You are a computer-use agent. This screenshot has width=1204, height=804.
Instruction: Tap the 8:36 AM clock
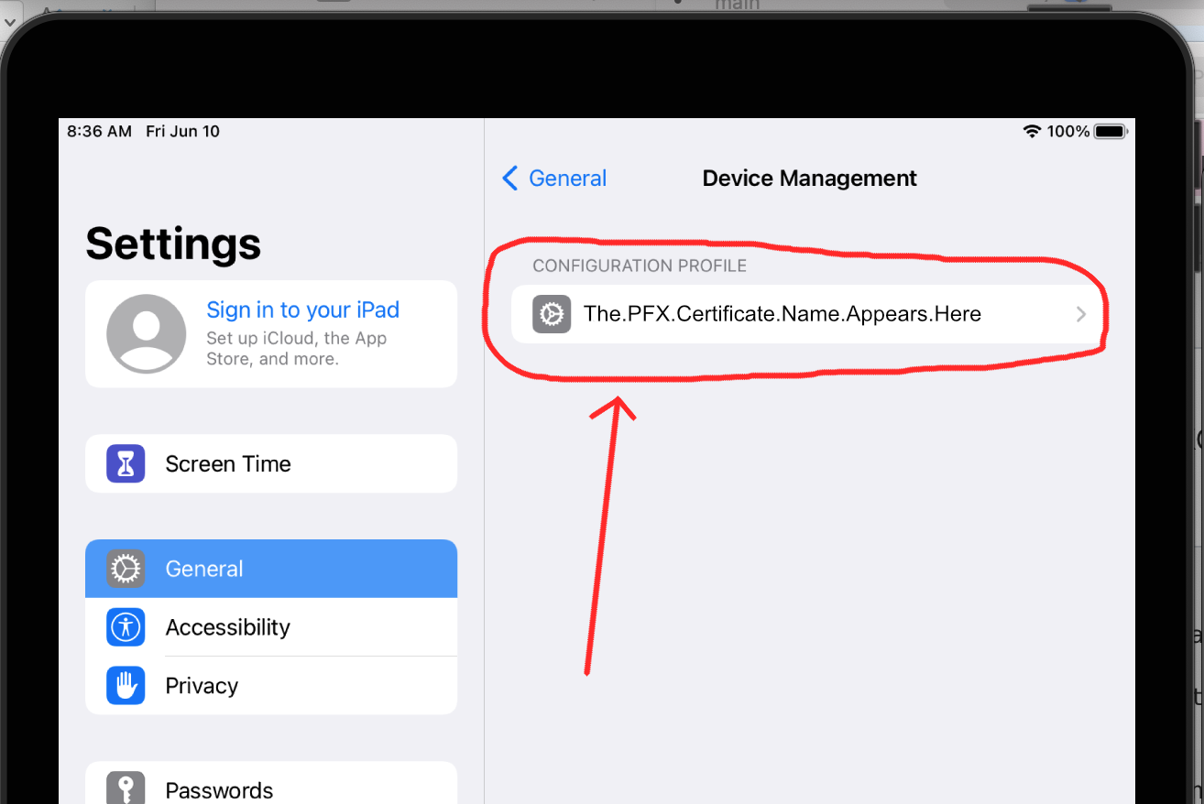point(100,132)
